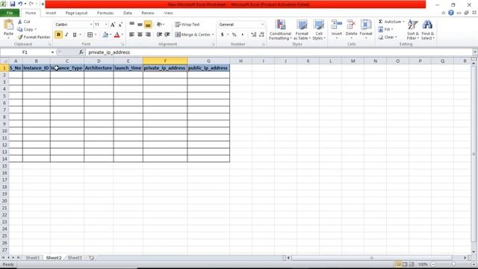Apply Percent Style format

tap(234, 35)
